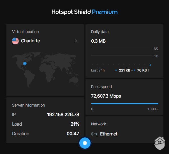The width and height of the screenshot is (169, 154).
Task: Click the Duration label
Action: point(20,134)
